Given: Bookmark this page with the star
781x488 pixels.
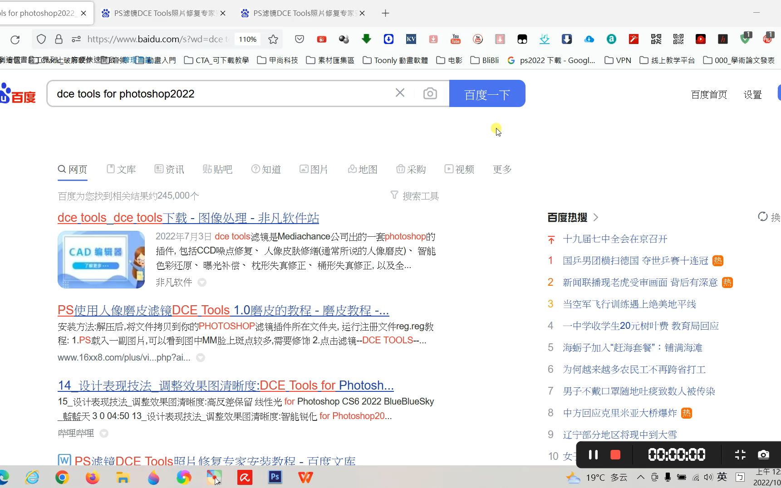Looking at the screenshot, I should (x=273, y=39).
